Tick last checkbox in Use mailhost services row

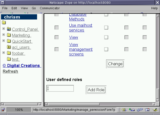pyautogui.click(x=145, y=27)
